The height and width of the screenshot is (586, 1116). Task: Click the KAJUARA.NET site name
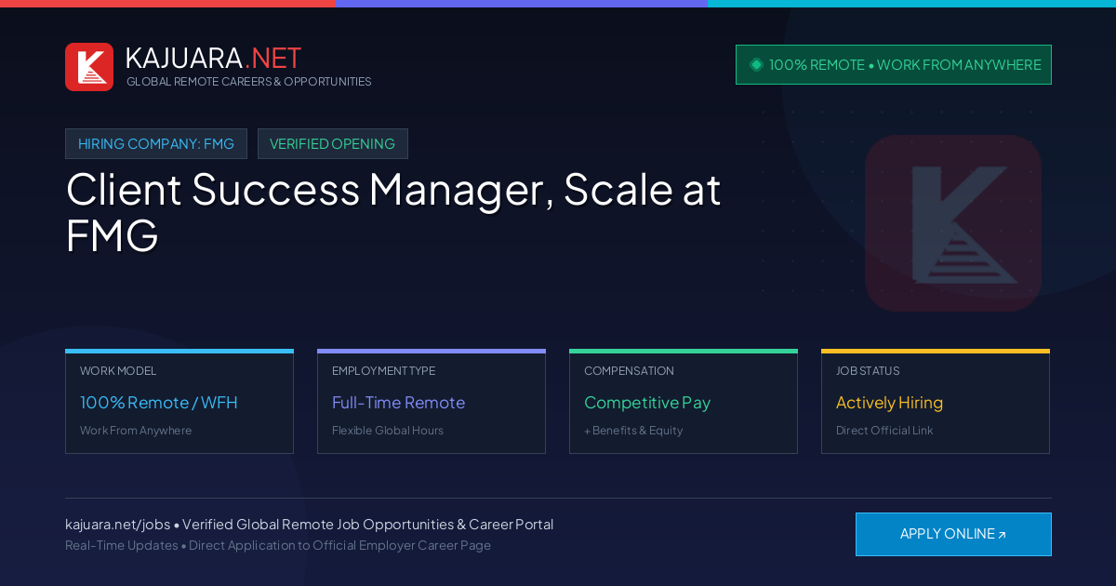(213, 58)
